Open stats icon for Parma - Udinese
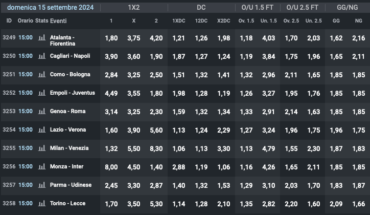Viewport: 370px width, 215px height. (x=42, y=185)
